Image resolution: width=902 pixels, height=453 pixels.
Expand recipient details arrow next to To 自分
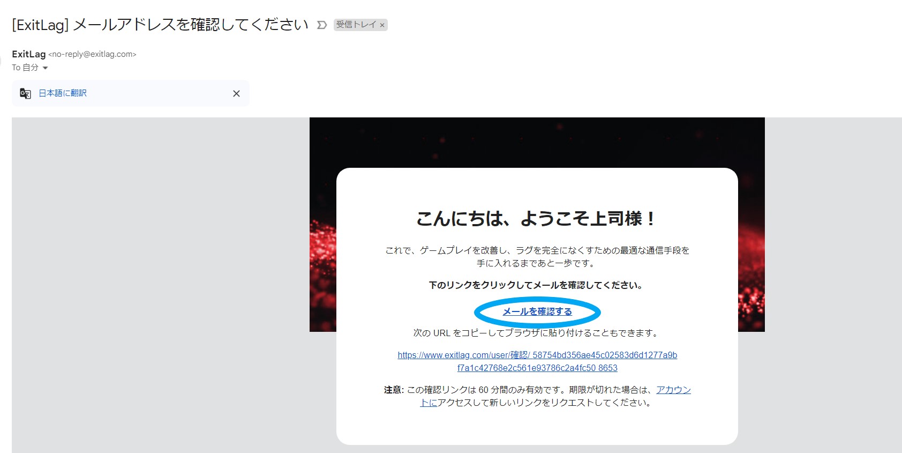tap(45, 68)
